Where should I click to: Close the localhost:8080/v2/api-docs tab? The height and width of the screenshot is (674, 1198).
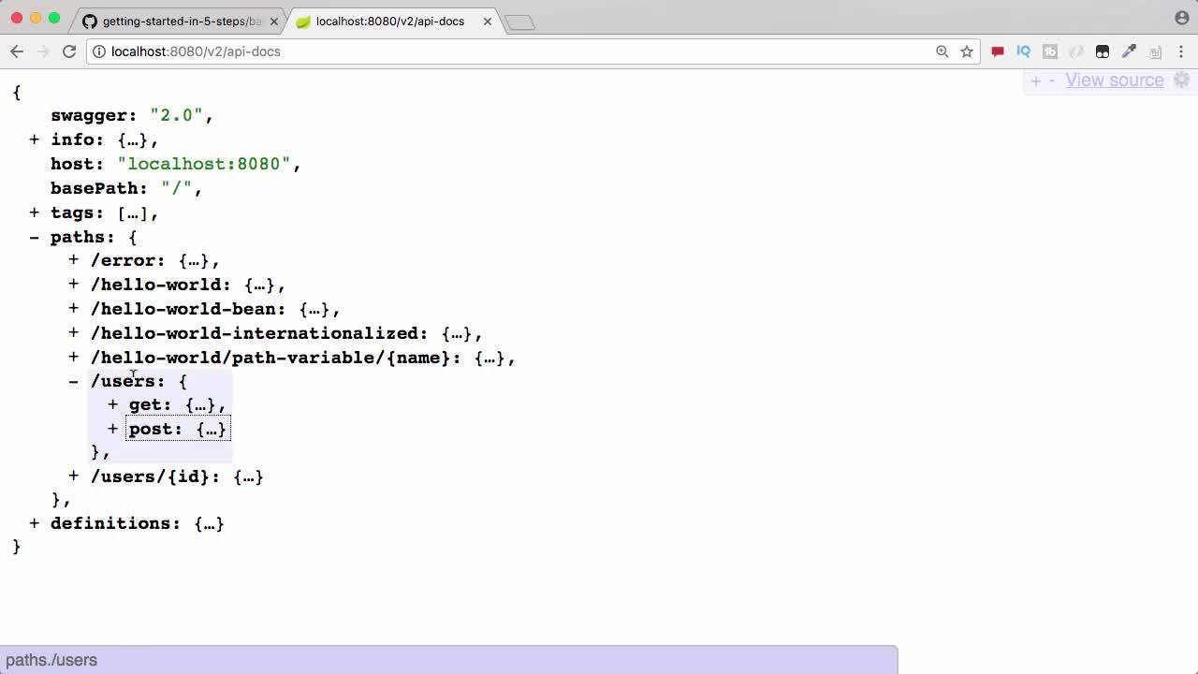point(487,21)
